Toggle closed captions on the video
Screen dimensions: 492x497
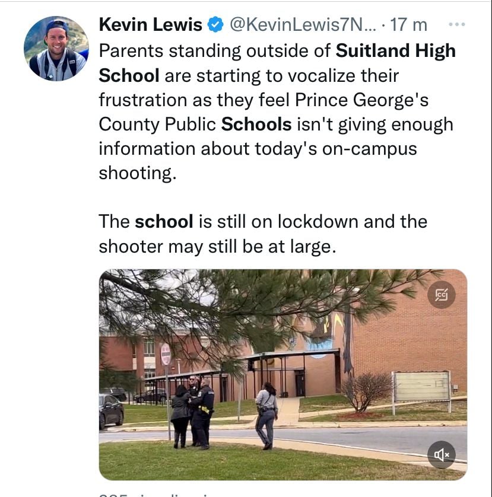coord(441,295)
